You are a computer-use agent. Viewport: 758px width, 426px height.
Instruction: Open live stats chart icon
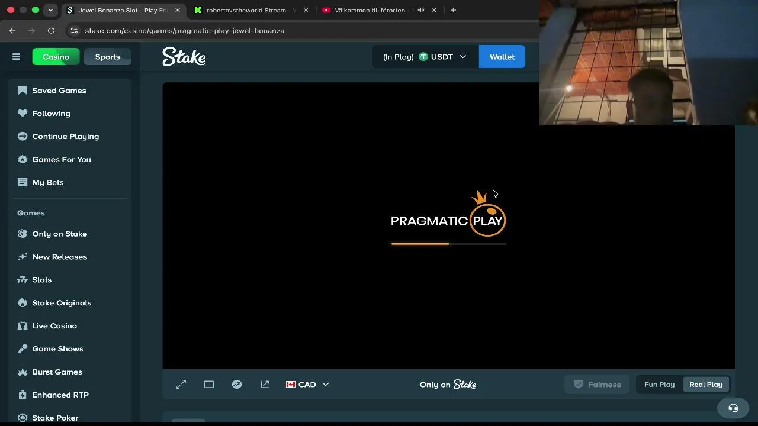[x=237, y=385]
